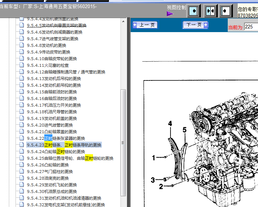Open 9.5.4.25曲轴位置信号轮、曲轴正时链轮的更换
Viewport: 258px width, 207px height.
(x=70, y=158)
